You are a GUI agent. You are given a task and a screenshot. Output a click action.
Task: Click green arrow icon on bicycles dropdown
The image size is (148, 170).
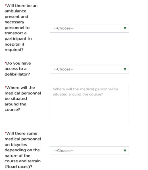(x=125, y=151)
